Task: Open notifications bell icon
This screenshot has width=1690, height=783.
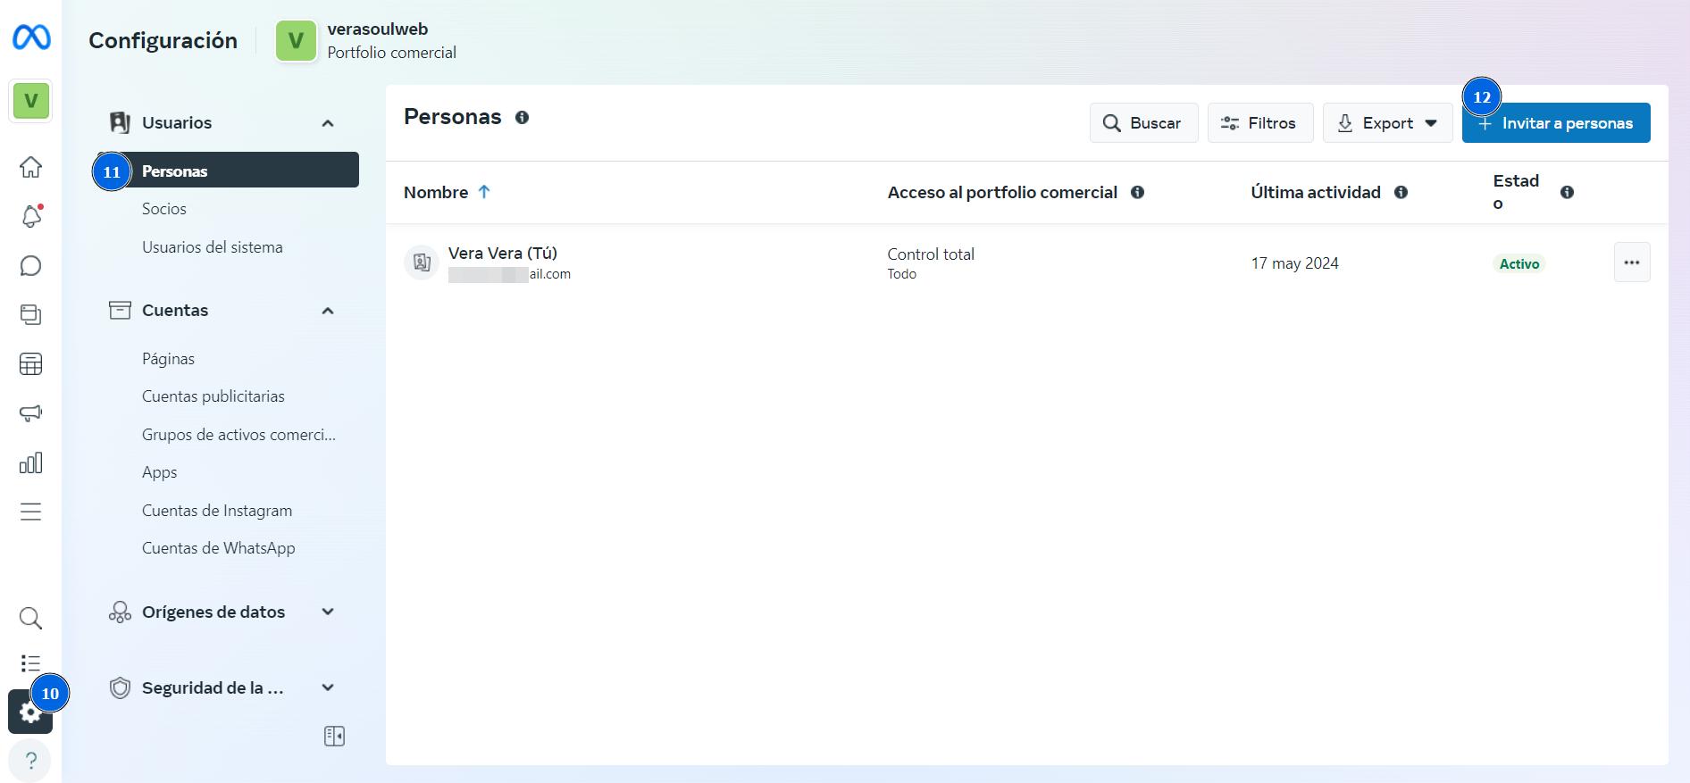Action: 31,216
